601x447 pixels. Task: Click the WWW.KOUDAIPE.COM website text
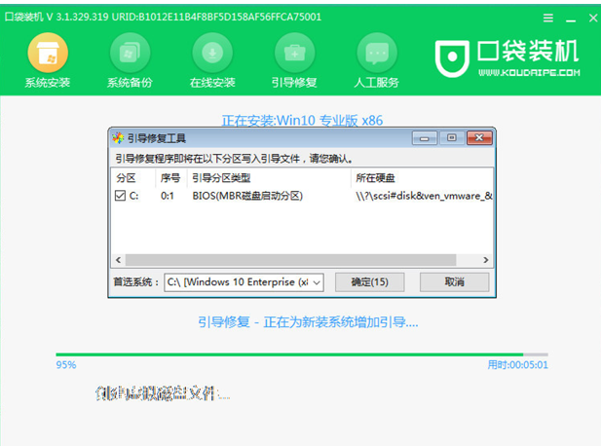529,73
